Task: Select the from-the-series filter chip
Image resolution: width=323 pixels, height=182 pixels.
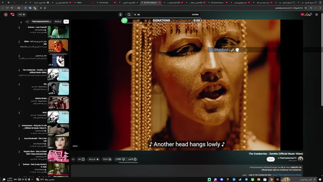Action: [x=58, y=21]
